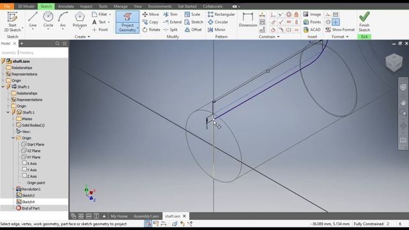This screenshot has width=409, height=230.
Task: Select the Move command
Action: coord(151,14)
